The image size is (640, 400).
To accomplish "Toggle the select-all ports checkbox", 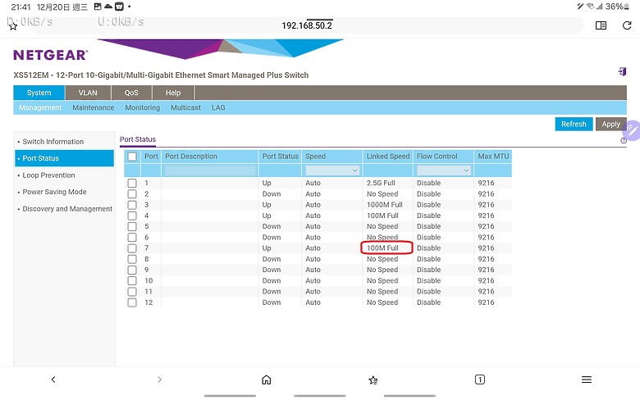I will pyautogui.click(x=132, y=157).
